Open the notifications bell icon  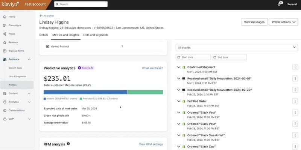[x=280, y=4]
